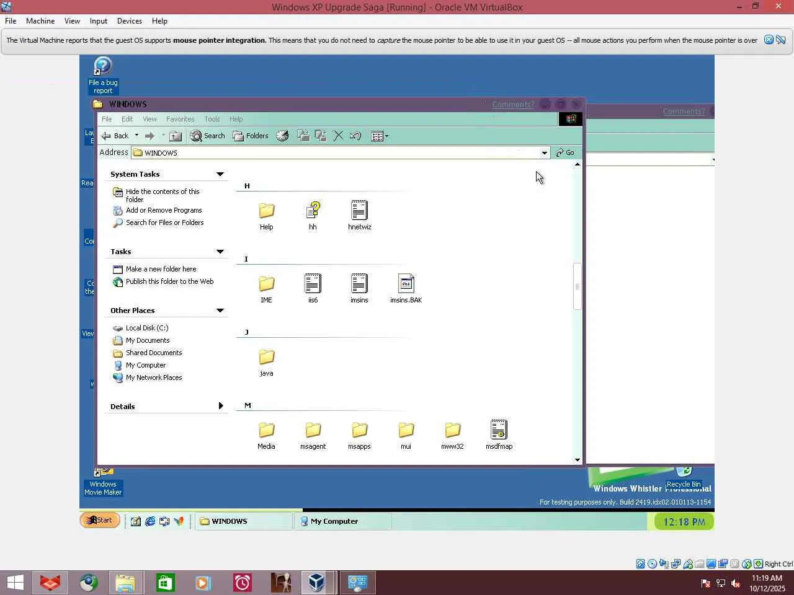Open the History toolbar icon
Screen dimensions: 794x595
282,136
